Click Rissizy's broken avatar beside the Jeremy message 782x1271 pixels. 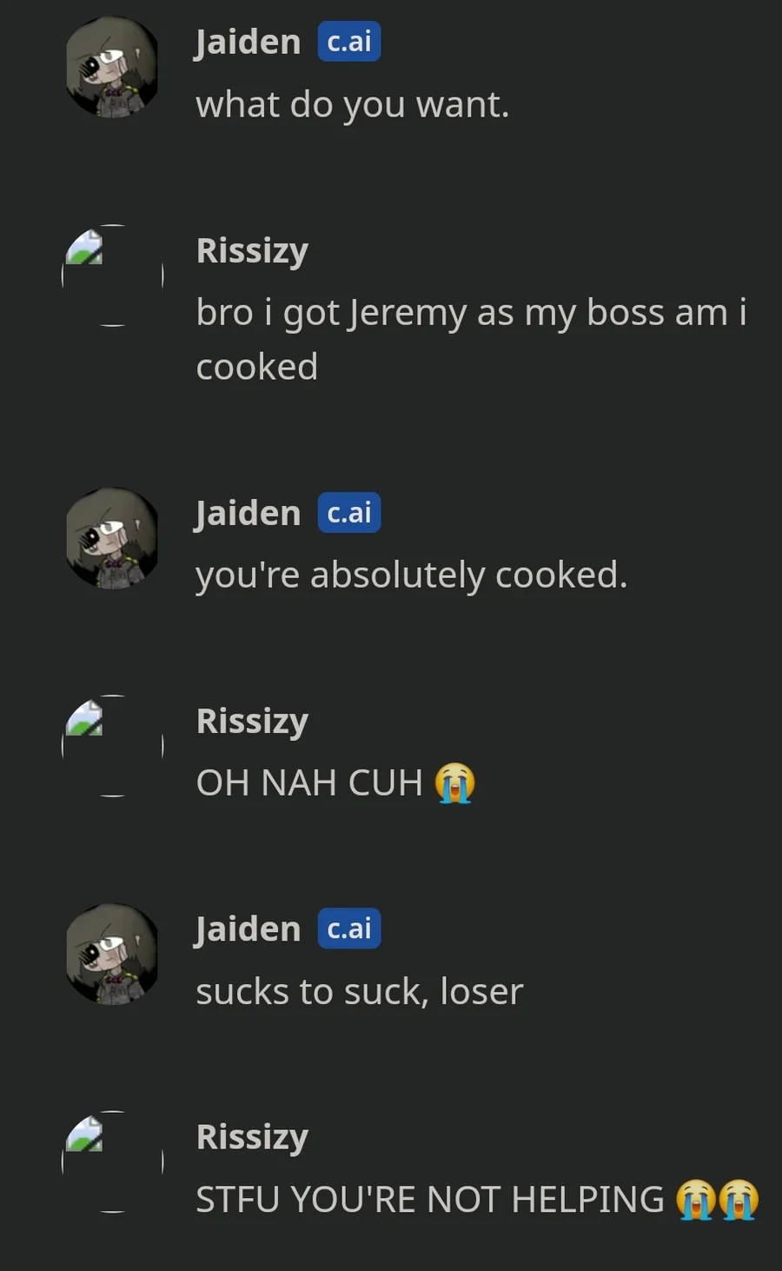[x=112, y=276]
